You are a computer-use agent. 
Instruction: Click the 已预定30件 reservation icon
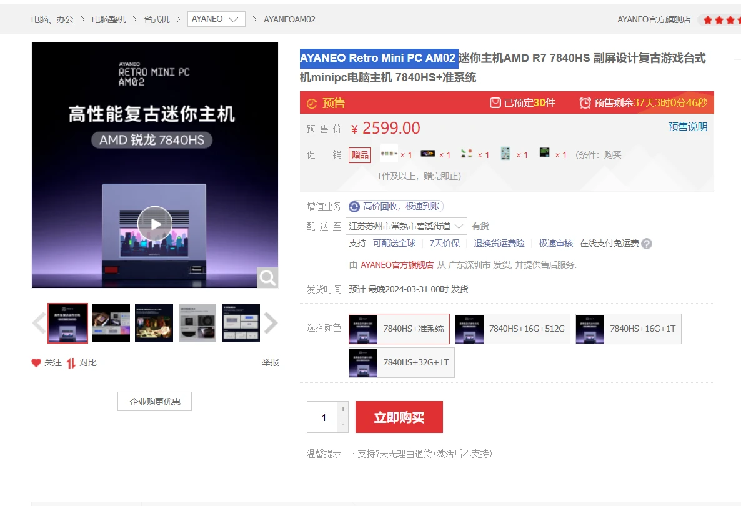tap(495, 103)
